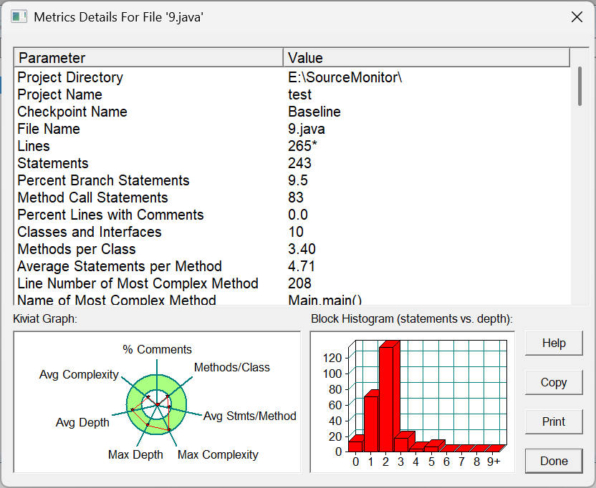The width and height of the screenshot is (596, 488).
Task: Select the Method Call Statements row
Action: point(292,197)
